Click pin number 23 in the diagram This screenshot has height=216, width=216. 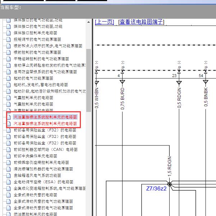pos(174,76)
